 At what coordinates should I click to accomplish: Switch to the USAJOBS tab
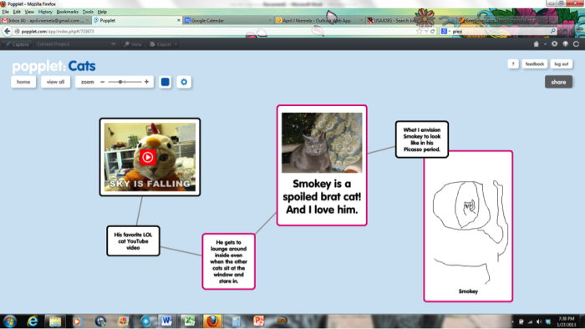click(410, 21)
